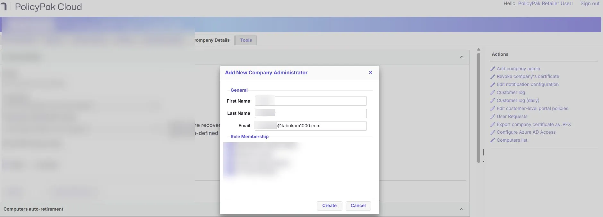Collapse the top panel section chevron
The height and width of the screenshot is (217, 603).
462,57
